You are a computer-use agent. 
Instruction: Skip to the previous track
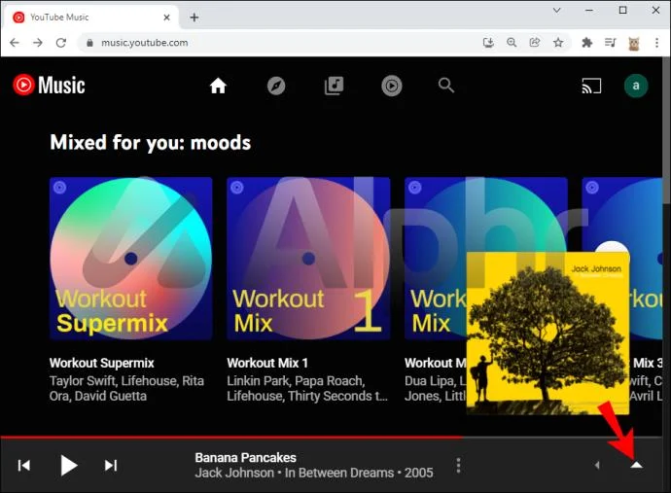tap(24, 465)
